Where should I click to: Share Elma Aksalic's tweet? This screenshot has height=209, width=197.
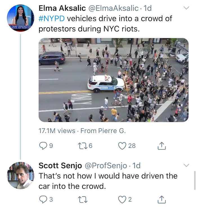click(x=162, y=146)
